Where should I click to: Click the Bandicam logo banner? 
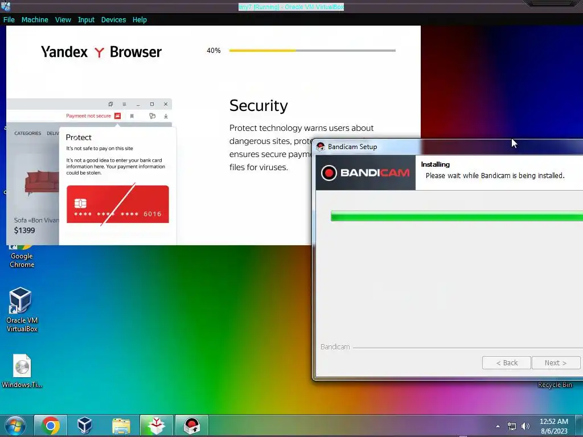tap(366, 172)
